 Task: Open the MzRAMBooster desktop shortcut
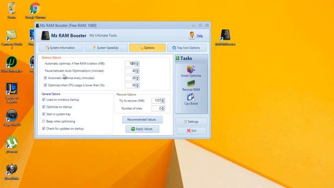225,36
